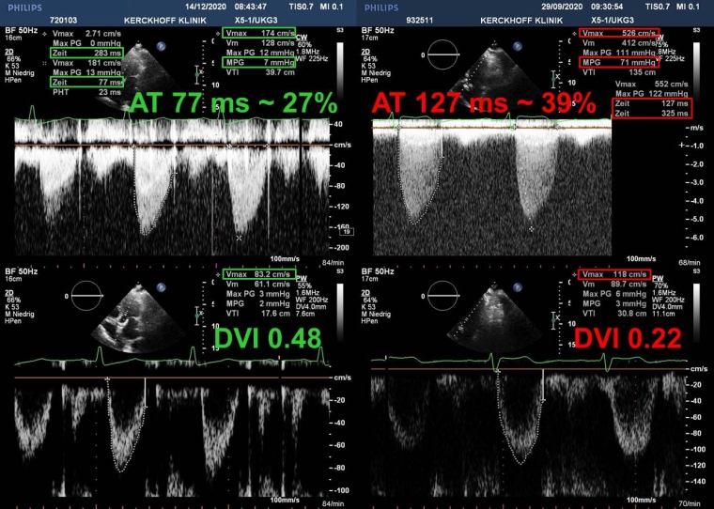This screenshot has height=509, width=714.
Task: Click the 70/min heart rate readout
Action: tap(691, 504)
